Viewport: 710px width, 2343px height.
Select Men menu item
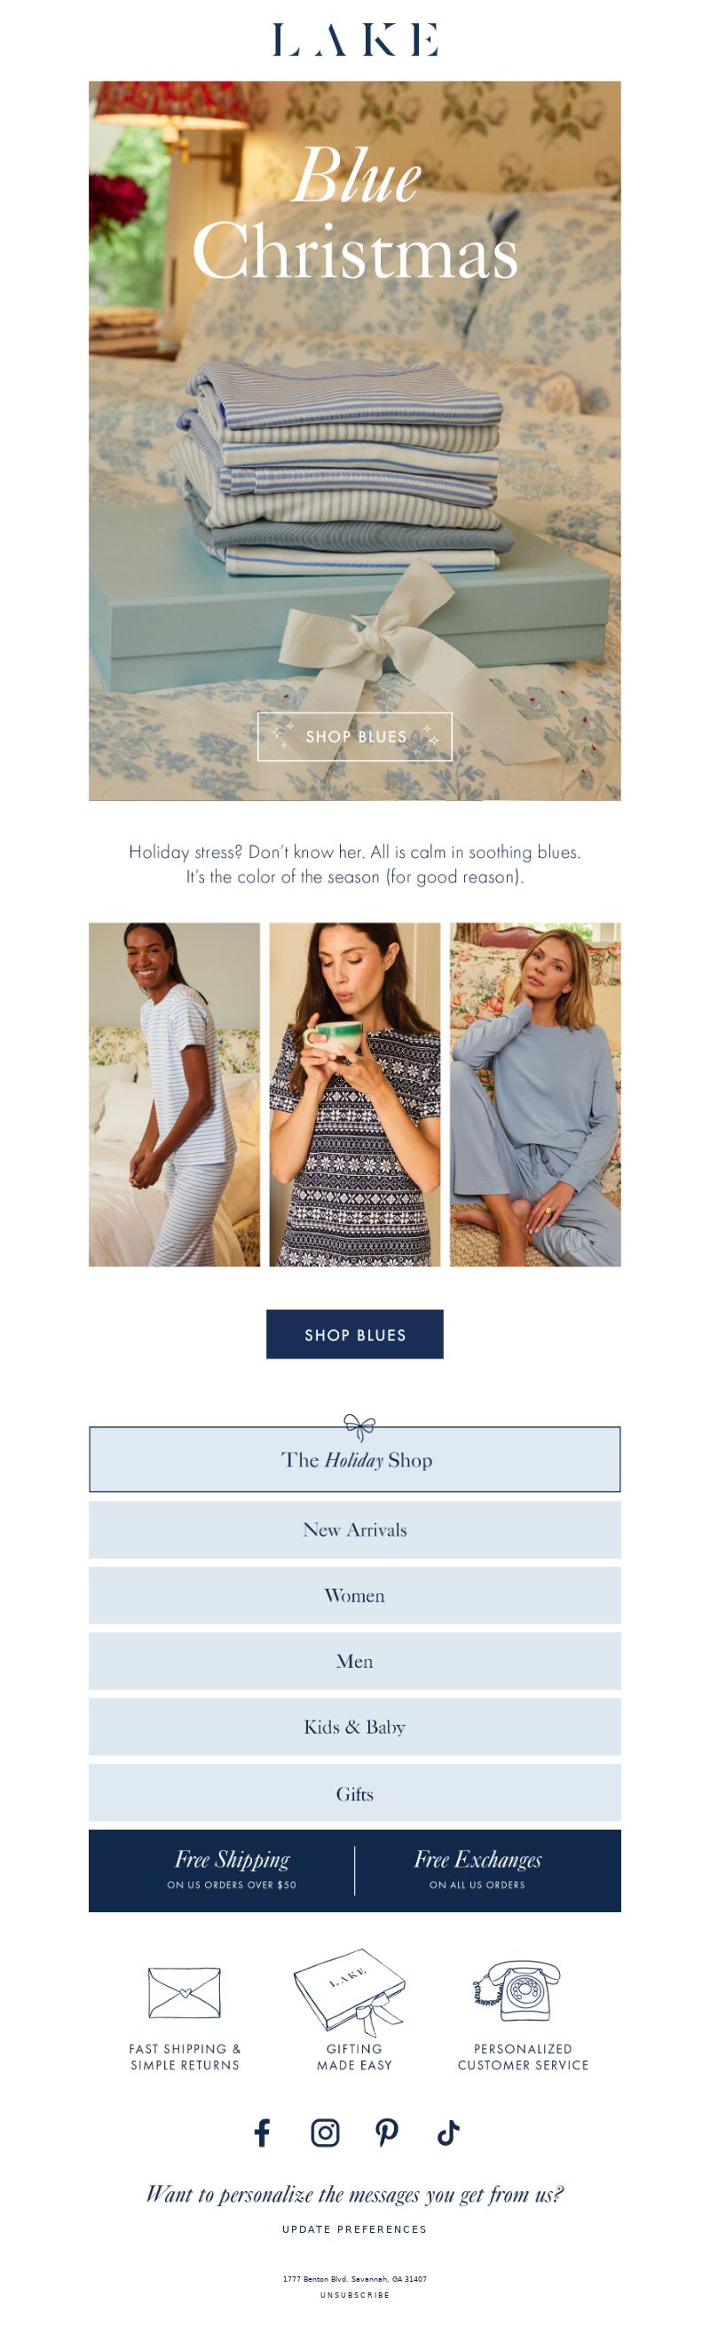(354, 1660)
